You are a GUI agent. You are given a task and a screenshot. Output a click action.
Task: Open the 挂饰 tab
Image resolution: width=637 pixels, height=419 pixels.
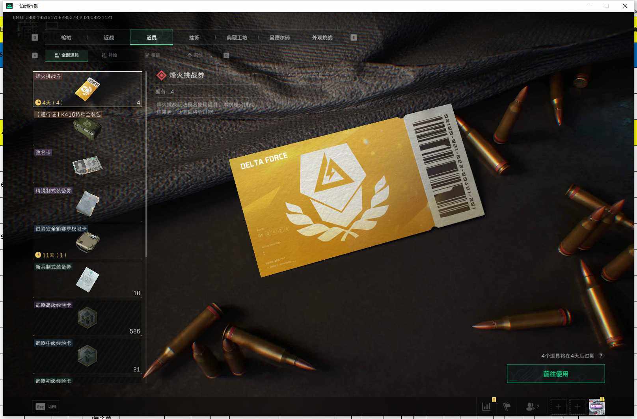tap(194, 37)
